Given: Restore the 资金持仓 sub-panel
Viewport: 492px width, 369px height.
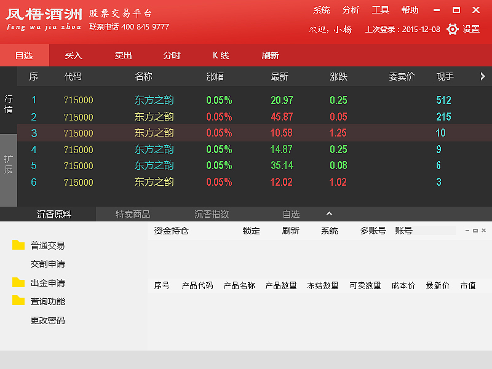Looking at the screenshot, I should 475,231.
